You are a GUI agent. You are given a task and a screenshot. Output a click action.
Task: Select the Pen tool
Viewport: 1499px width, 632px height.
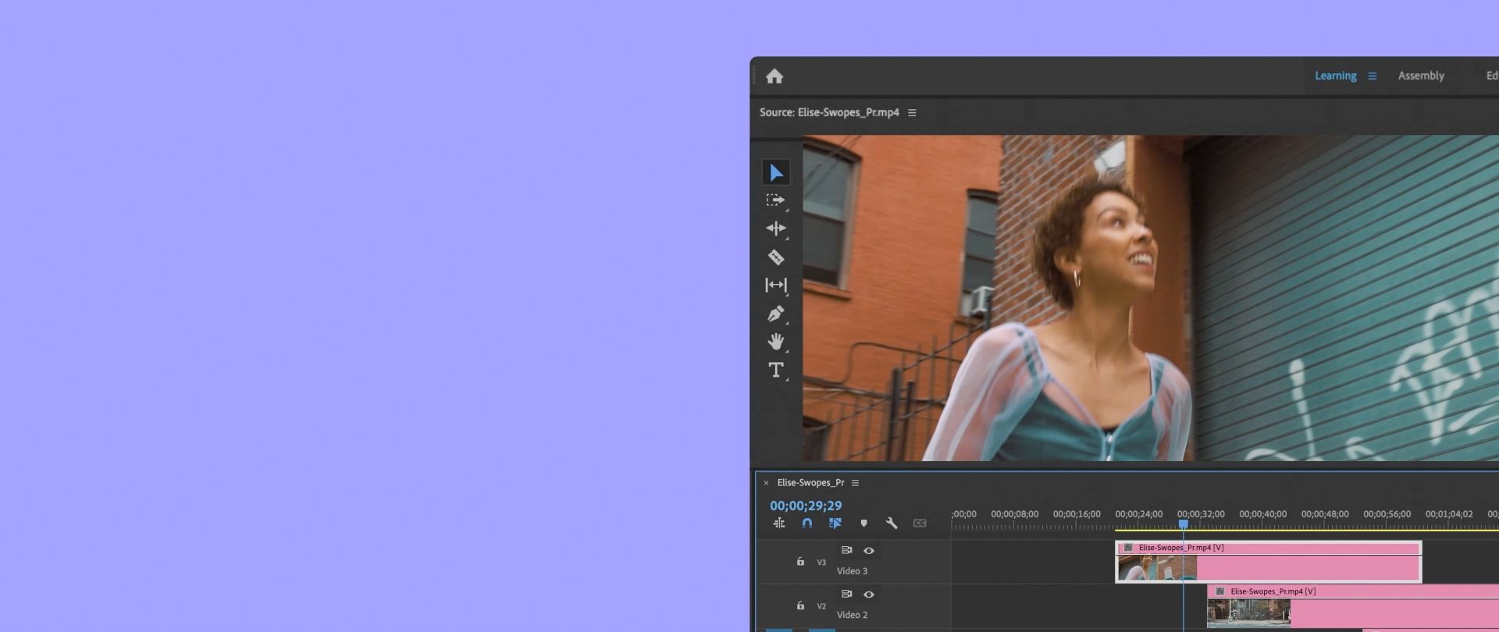click(775, 314)
